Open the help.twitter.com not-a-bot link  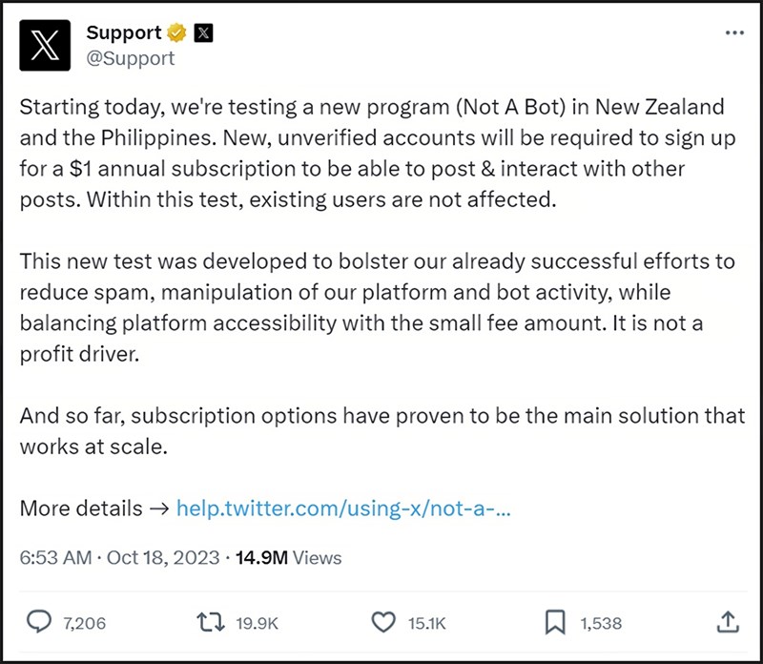pyautogui.click(x=344, y=508)
